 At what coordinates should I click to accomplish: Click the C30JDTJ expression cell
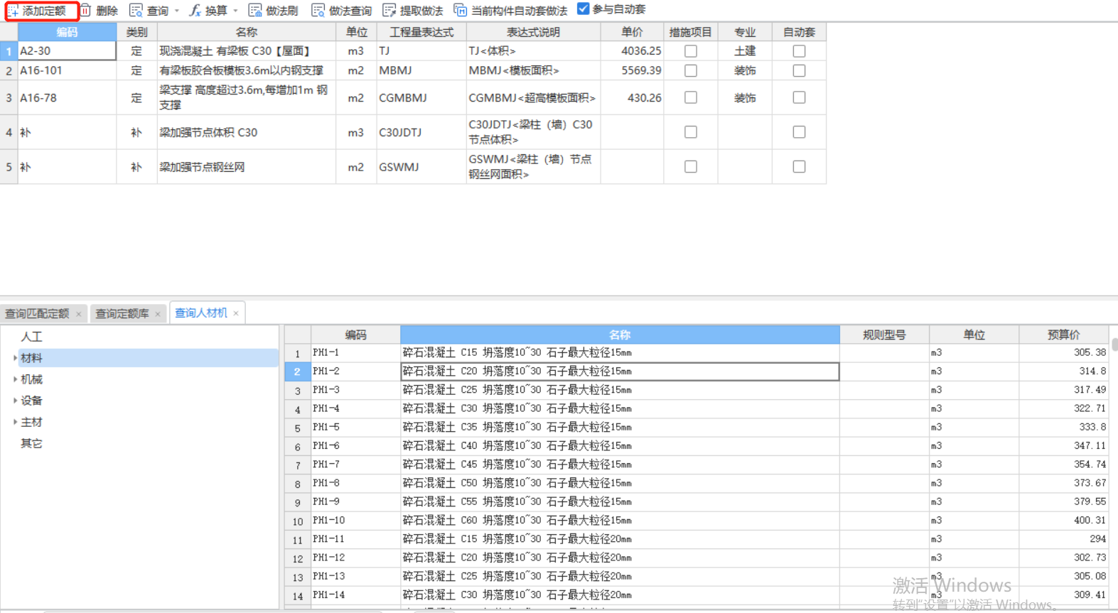tap(421, 132)
